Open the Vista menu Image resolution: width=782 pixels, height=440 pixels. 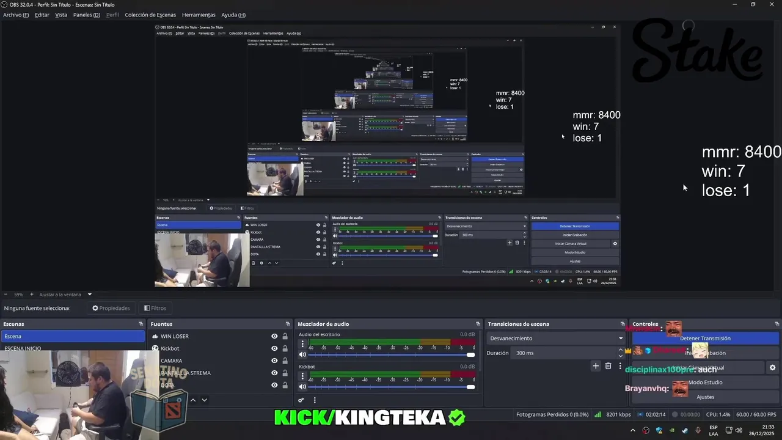61,15
